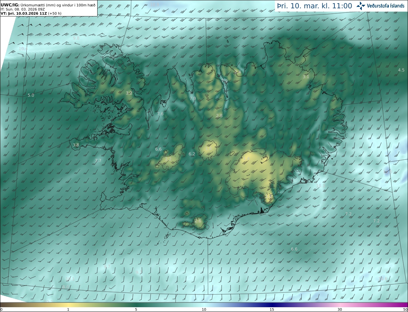Click the colorbar tick label '10'
Screen dimensions: 408x312
[x=204, y=309]
